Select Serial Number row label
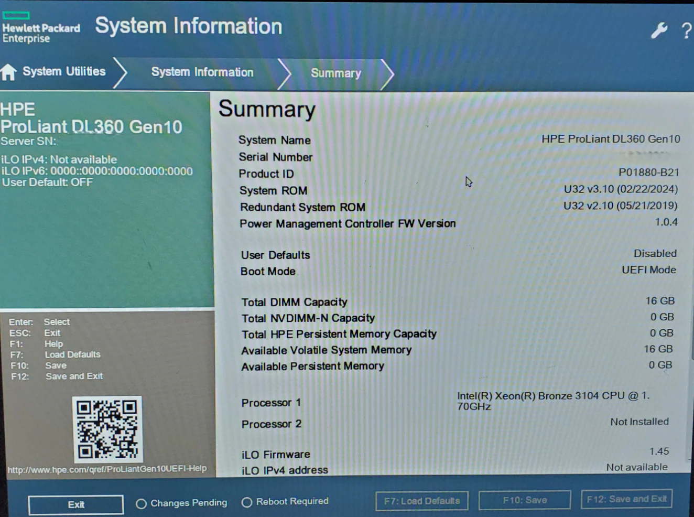 click(x=276, y=157)
